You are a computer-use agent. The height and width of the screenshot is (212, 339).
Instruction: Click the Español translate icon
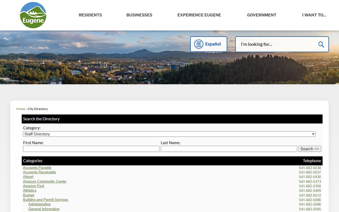[199, 44]
